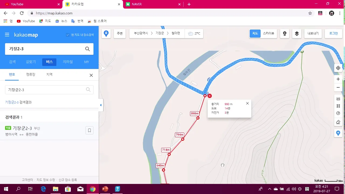The image size is (345, 194).
Task: Close the distance info popup
Action: pos(247,103)
